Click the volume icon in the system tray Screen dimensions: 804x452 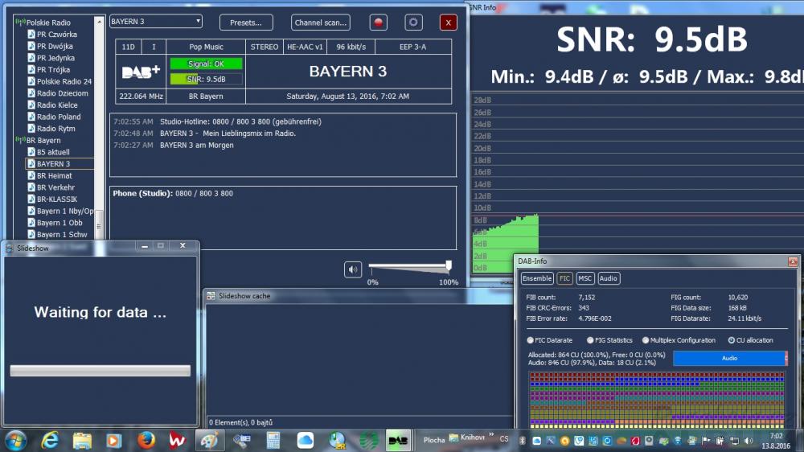(749, 441)
